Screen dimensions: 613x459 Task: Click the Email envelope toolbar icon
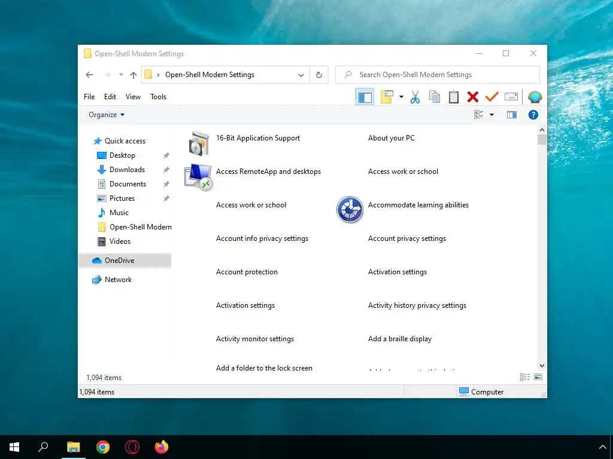pyautogui.click(x=511, y=96)
